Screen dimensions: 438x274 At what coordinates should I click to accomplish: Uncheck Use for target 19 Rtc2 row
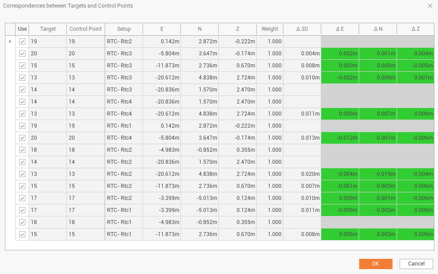click(x=22, y=42)
